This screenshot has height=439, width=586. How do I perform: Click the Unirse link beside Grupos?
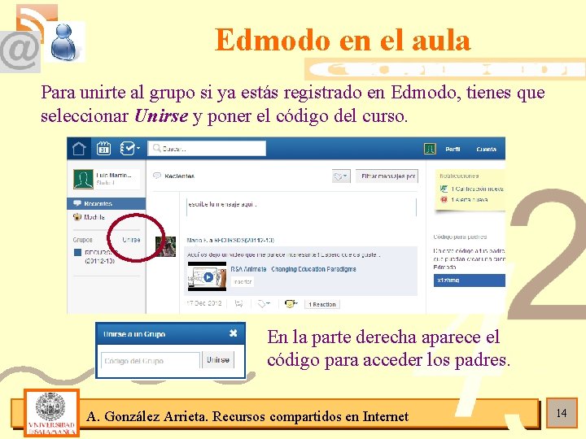point(131,240)
